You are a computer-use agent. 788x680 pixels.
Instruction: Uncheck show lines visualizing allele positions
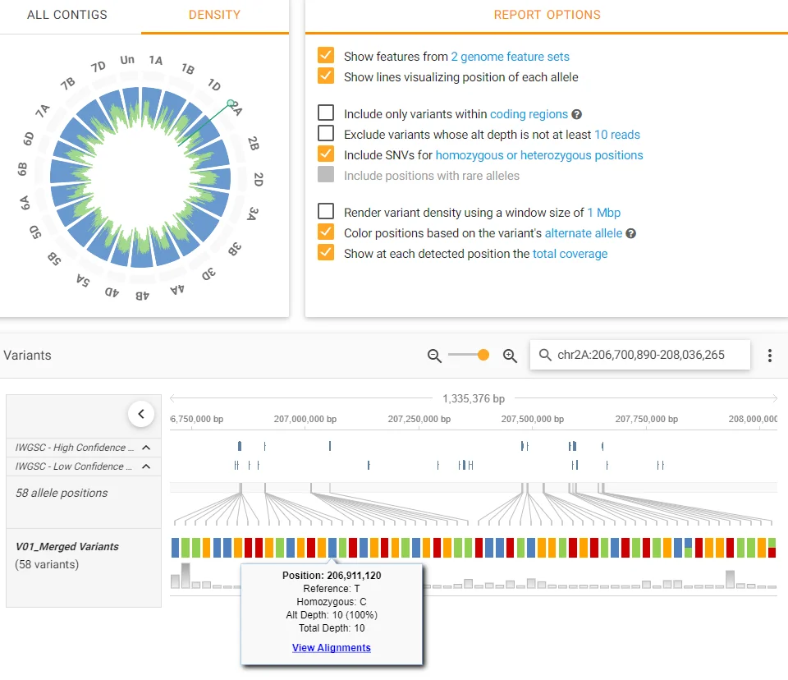pos(326,77)
